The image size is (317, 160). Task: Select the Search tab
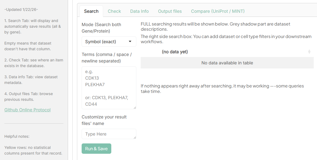click(x=91, y=11)
